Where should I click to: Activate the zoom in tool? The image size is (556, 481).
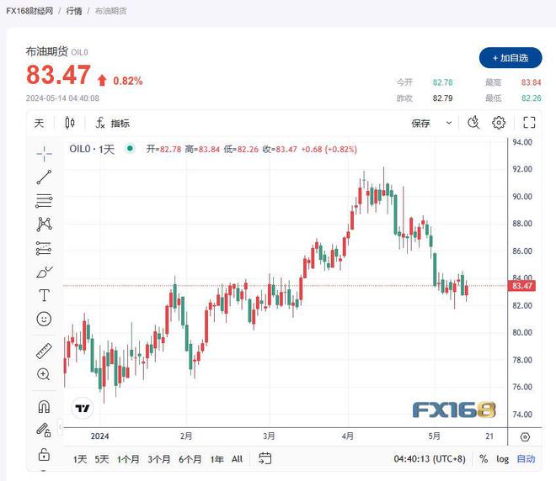(x=44, y=374)
